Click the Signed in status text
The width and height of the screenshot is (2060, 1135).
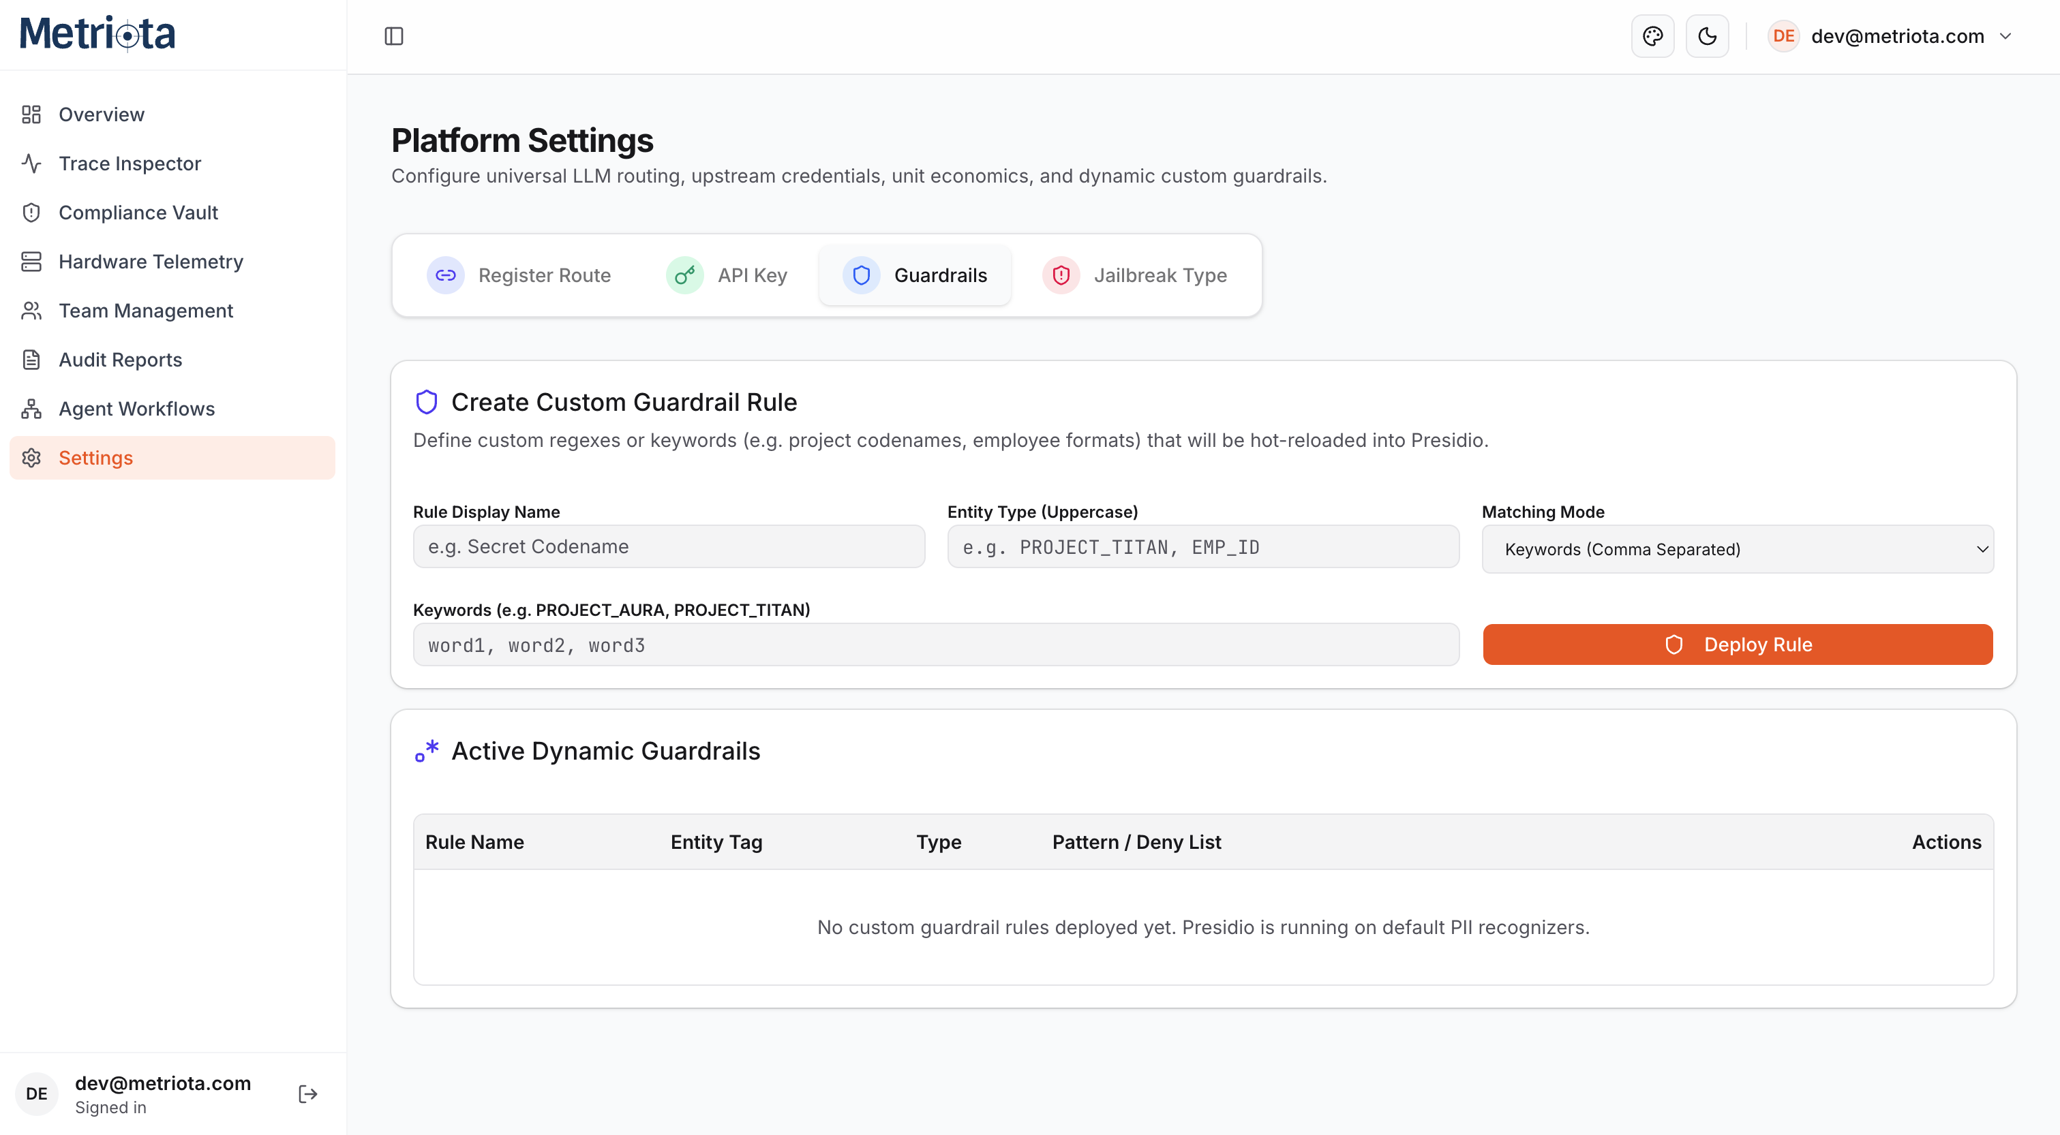(x=110, y=1107)
